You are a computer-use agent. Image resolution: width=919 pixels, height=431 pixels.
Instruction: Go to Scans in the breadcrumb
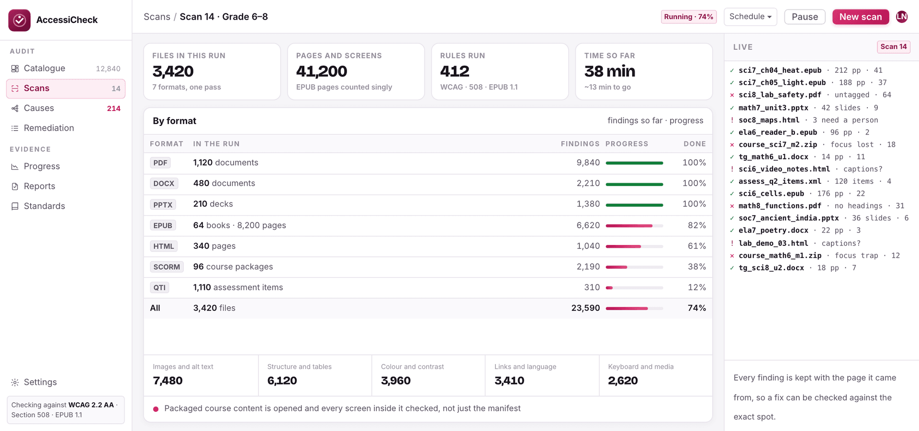click(x=157, y=17)
